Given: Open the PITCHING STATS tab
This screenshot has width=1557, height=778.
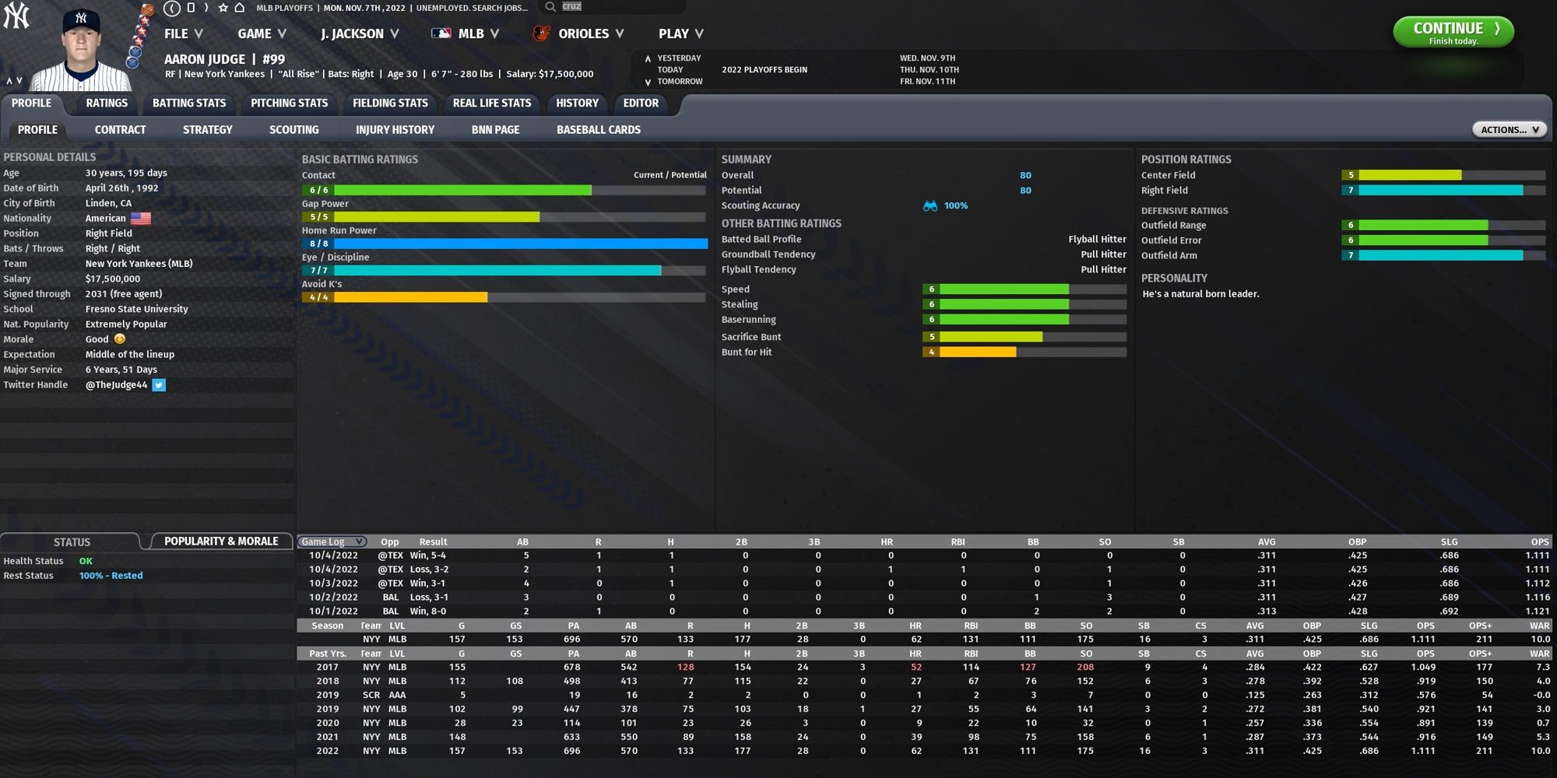Looking at the screenshot, I should tap(289, 103).
